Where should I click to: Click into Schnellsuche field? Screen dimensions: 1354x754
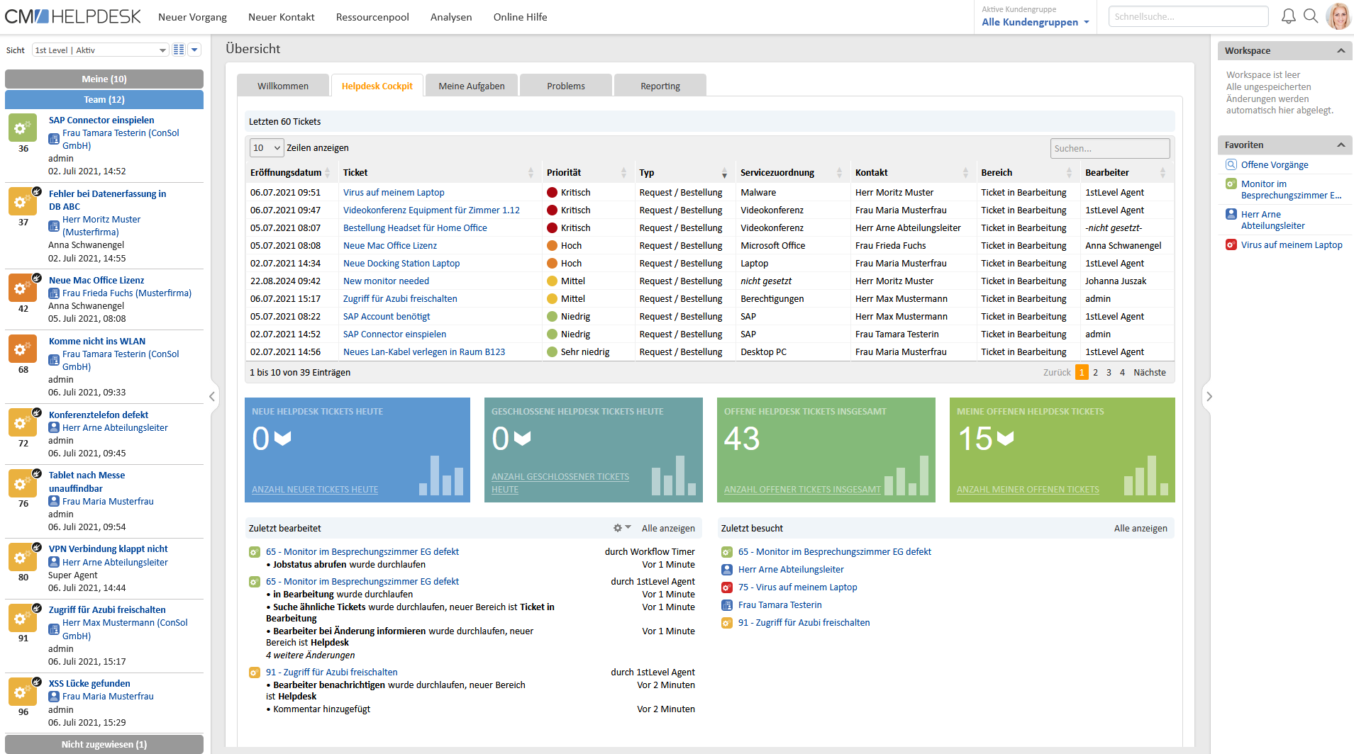tap(1189, 16)
